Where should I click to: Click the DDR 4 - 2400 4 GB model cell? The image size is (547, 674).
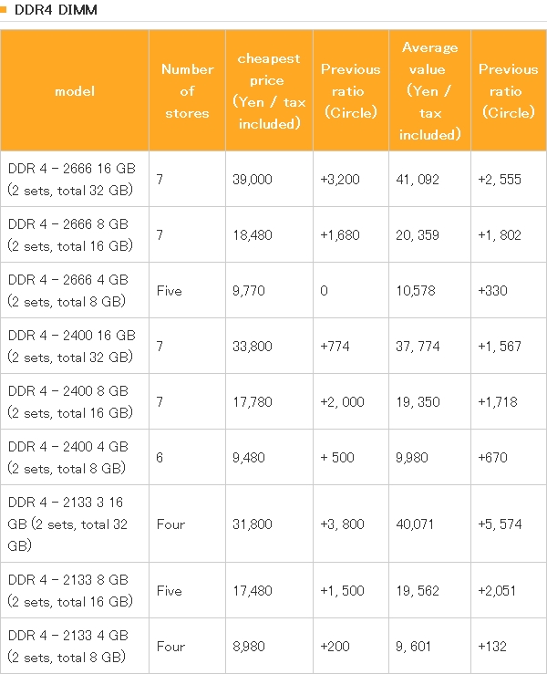point(75,457)
